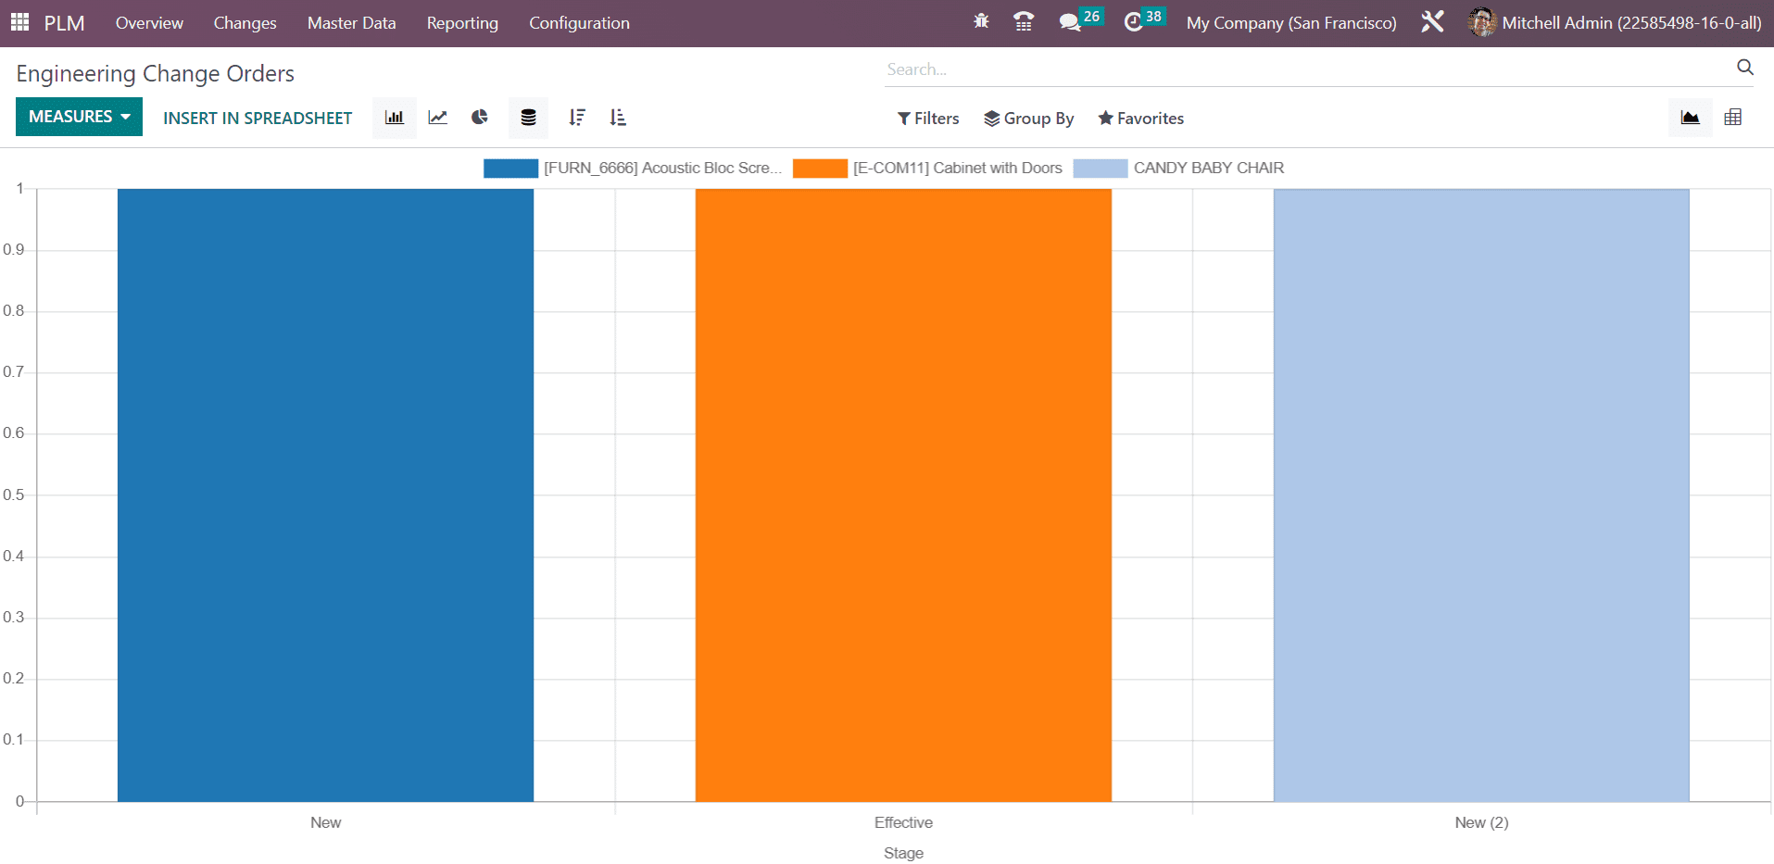This screenshot has height=864, width=1774.
Task: Switch to bar chart view
Action: click(395, 118)
